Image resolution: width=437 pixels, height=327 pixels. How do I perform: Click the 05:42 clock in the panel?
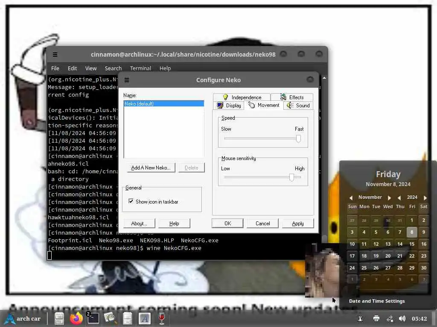419,318
